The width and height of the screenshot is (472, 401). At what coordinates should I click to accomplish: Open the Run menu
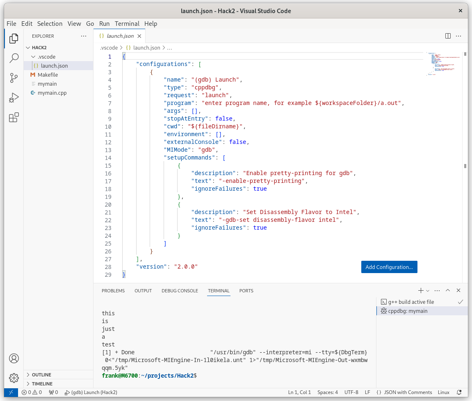click(x=105, y=23)
